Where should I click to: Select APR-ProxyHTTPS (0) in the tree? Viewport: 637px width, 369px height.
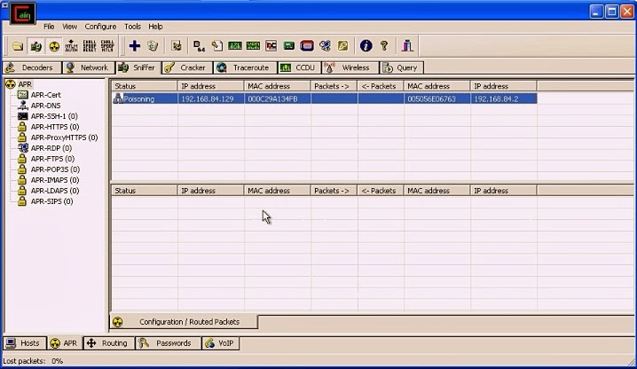pyautogui.click(x=64, y=137)
